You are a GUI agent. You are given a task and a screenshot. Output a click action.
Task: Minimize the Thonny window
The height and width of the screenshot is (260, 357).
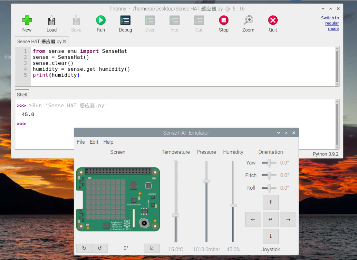(x=323, y=9)
